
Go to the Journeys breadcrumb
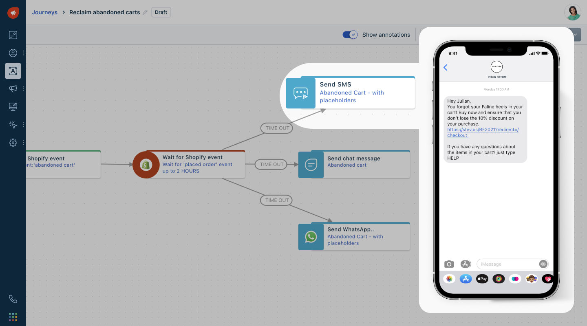tap(44, 12)
